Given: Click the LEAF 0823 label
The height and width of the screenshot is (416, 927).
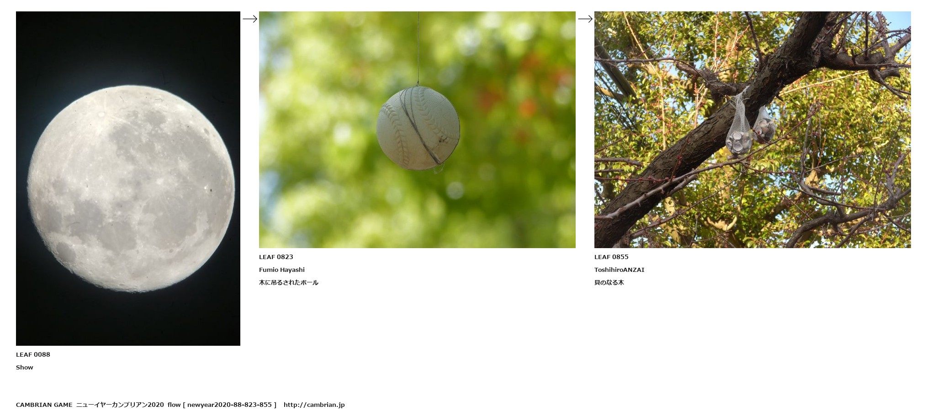Looking at the screenshot, I should pos(276,257).
